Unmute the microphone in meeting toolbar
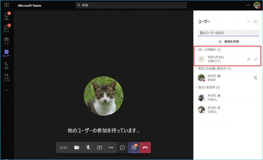 [x=88, y=147]
